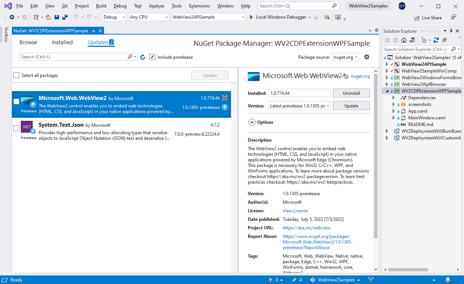Click the Navigate Backward toolbar arrow

click(x=12, y=17)
